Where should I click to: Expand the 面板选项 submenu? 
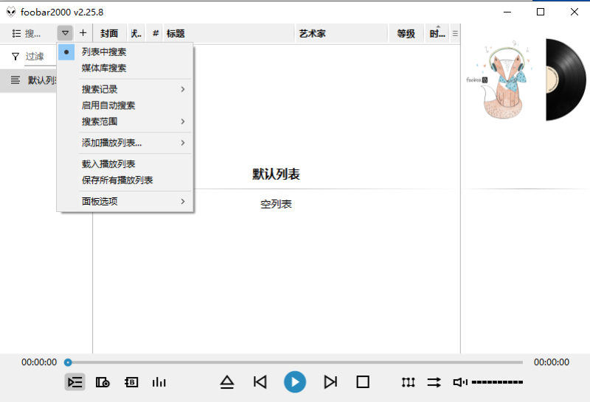click(125, 202)
